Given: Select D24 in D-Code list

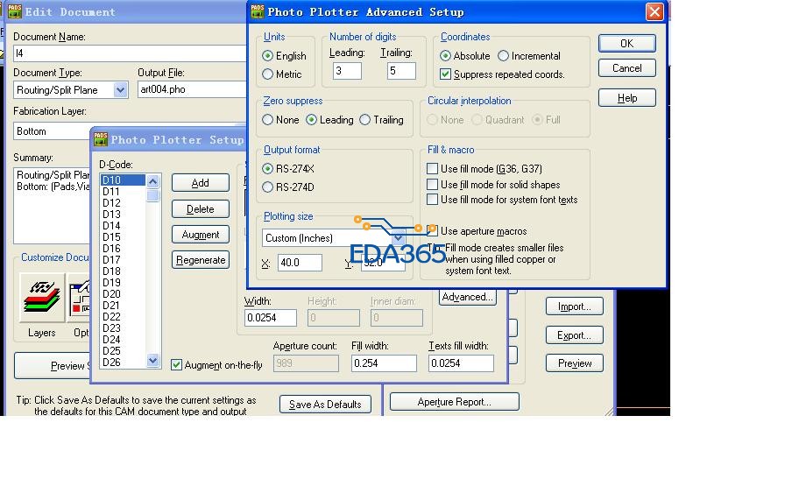Looking at the screenshot, I should (123, 340).
